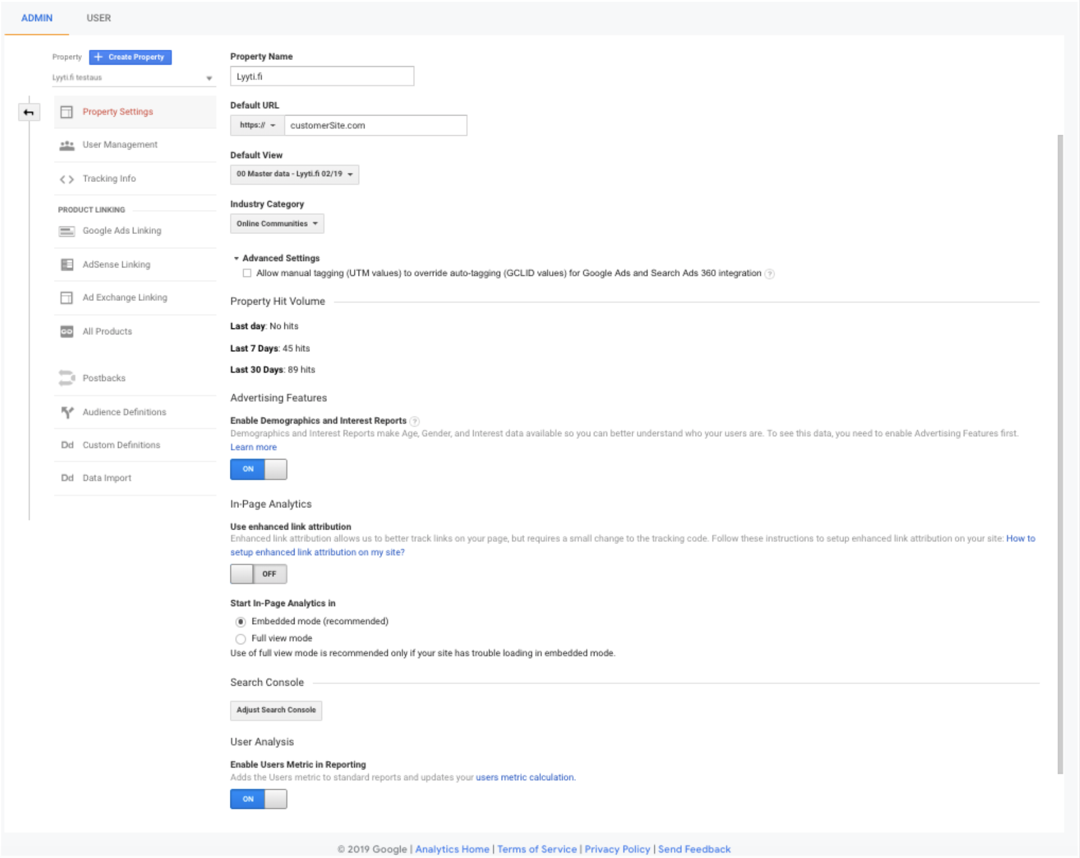The height and width of the screenshot is (858, 1080).
Task: Click the back arrow icon in sidebar
Action: click(28, 112)
